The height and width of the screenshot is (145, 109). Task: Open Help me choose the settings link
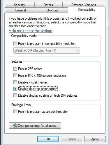tap(31, 31)
